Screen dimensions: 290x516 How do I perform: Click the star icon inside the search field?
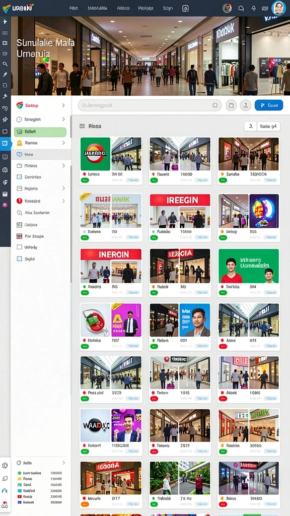click(x=215, y=105)
